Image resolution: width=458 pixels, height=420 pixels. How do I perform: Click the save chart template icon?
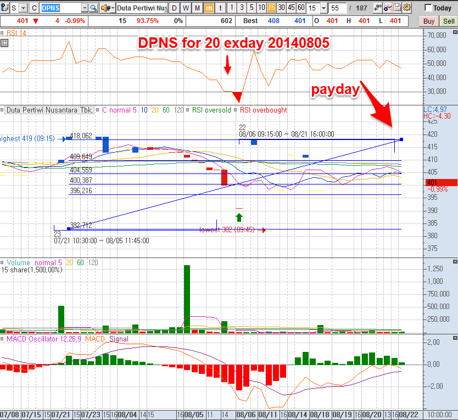pyautogui.click(x=397, y=8)
